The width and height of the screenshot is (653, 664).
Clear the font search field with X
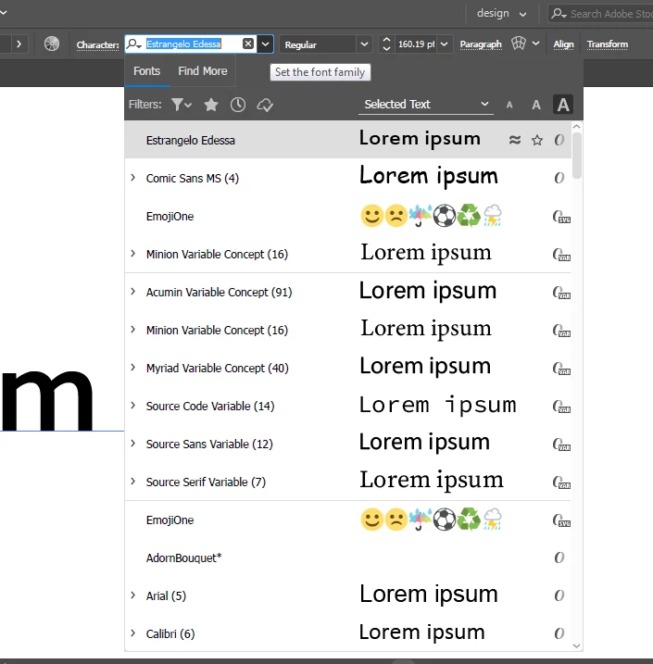[x=248, y=44]
